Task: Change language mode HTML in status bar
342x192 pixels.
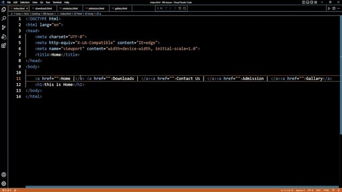Action: [327, 190]
